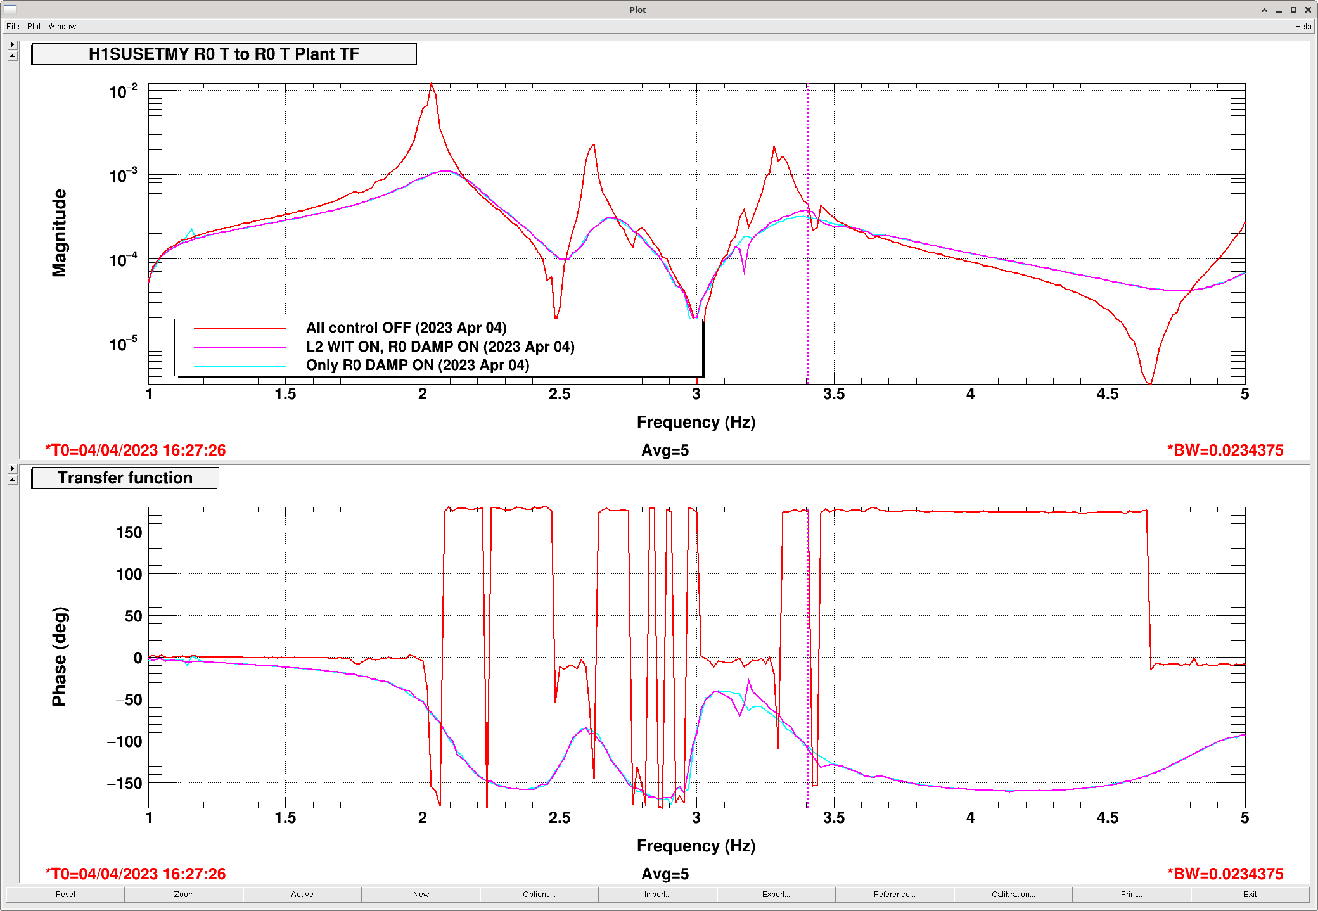Collapse bottom plot panel up arrow
Viewport: 1318px width, 911px height.
point(12,480)
